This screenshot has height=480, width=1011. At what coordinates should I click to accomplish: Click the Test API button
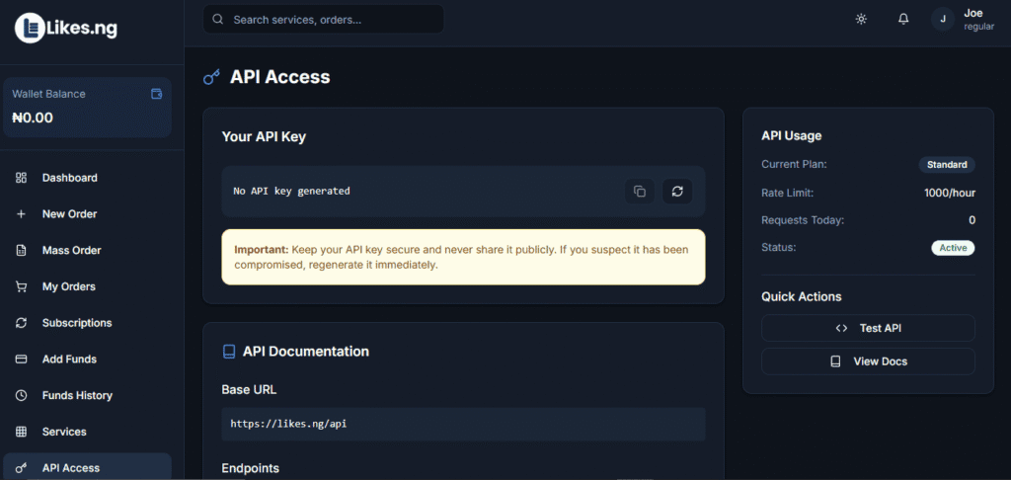[x=868, y=328]
